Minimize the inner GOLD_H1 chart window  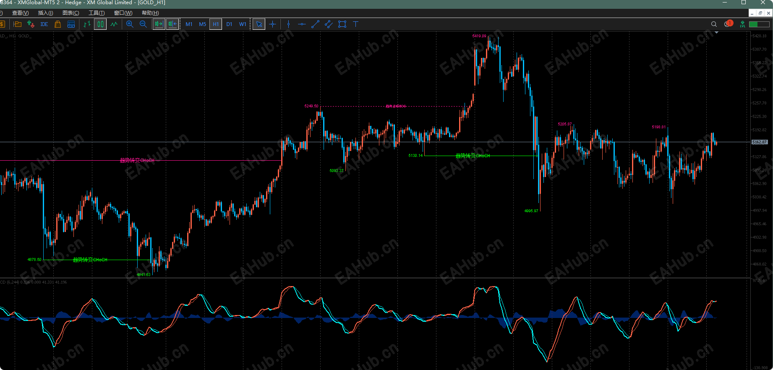pos(752,13)
